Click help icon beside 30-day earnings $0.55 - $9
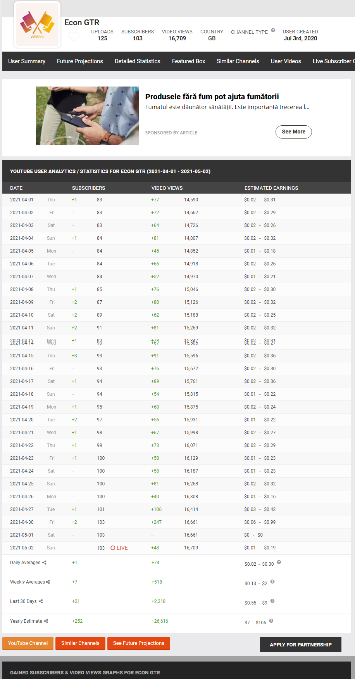 point(272,601)
